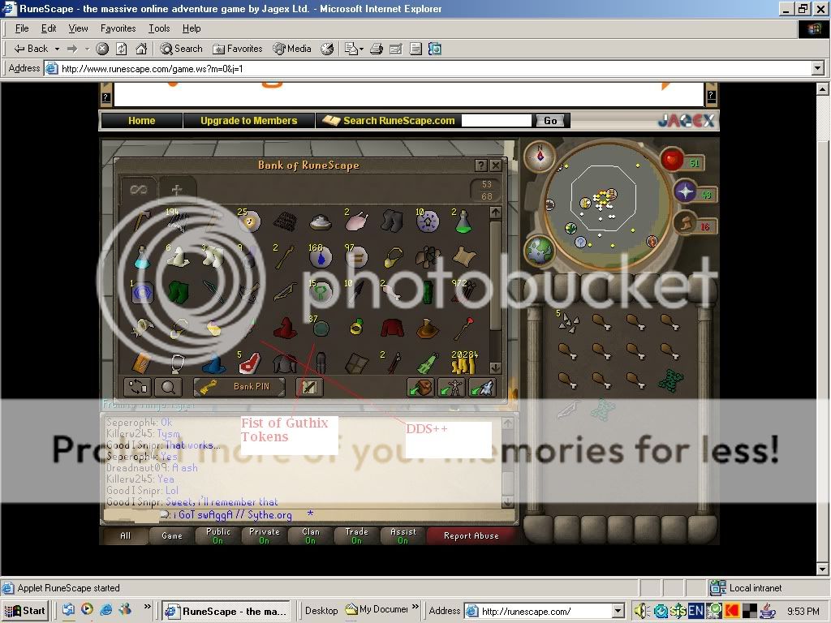The height and width of the screenshot is (623, 831).
Task: Toggle the Trade chat filter
Action: coord(356,536)
